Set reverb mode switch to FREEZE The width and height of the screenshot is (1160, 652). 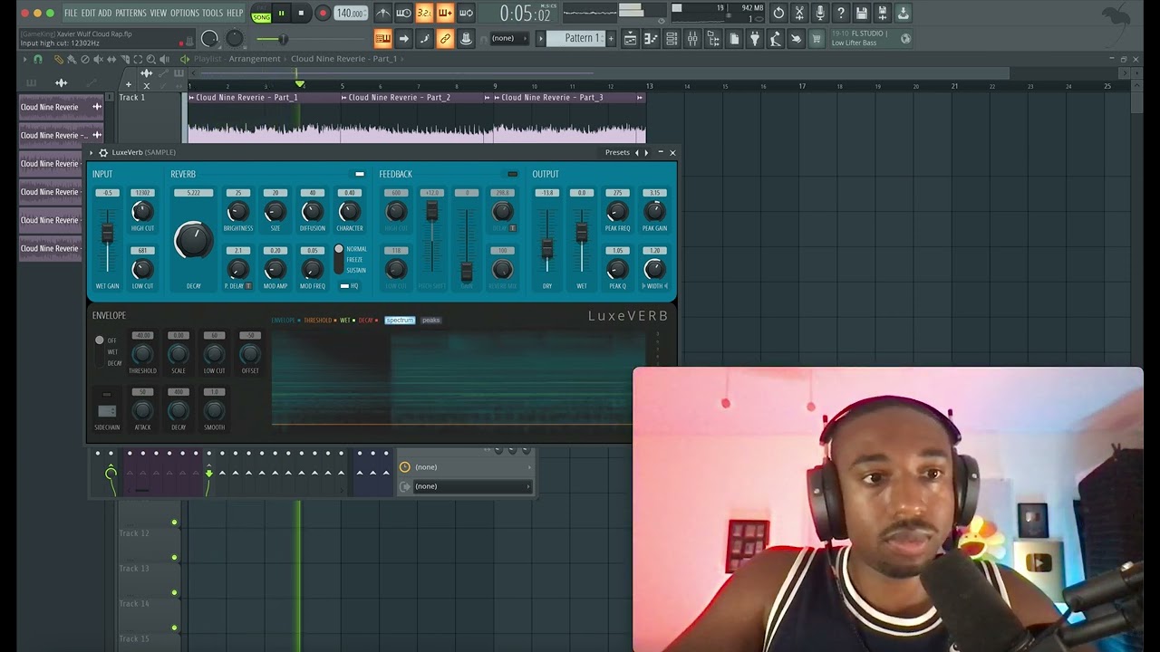tap(355, 260)
